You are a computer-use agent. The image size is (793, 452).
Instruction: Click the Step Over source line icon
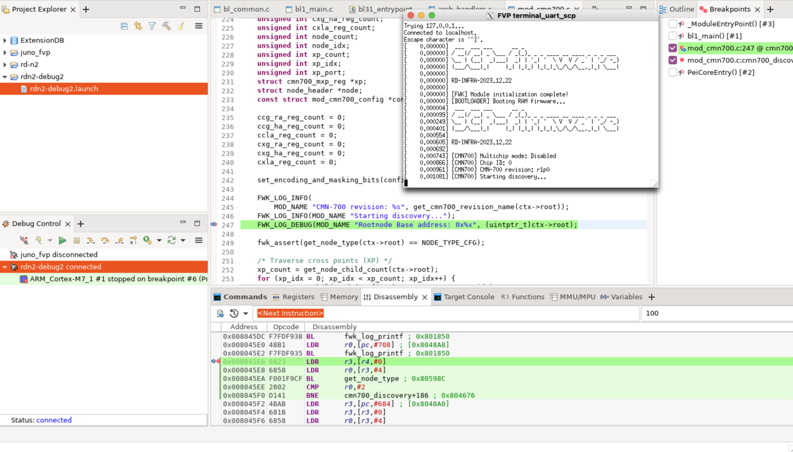coord(105,240)
